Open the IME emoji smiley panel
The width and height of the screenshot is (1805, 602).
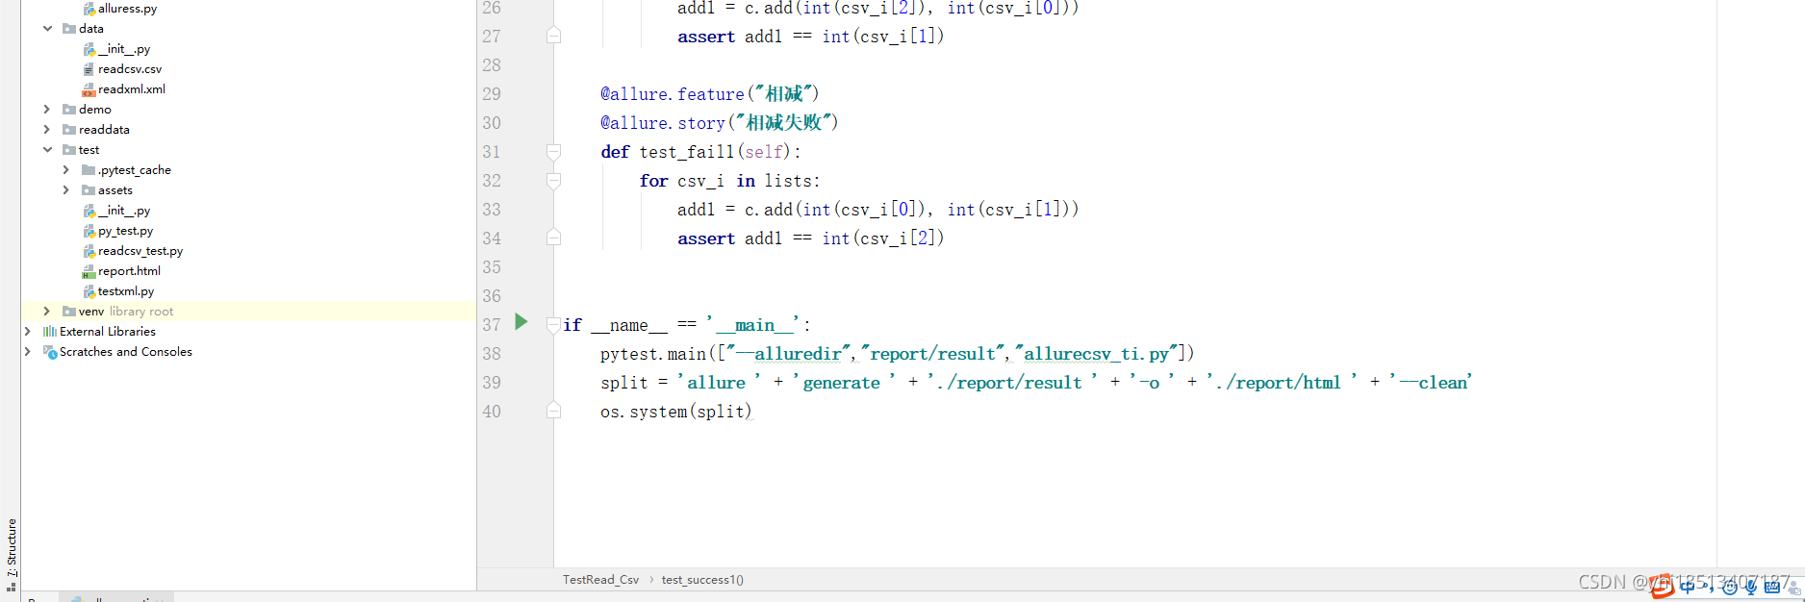pos(1730,587)
